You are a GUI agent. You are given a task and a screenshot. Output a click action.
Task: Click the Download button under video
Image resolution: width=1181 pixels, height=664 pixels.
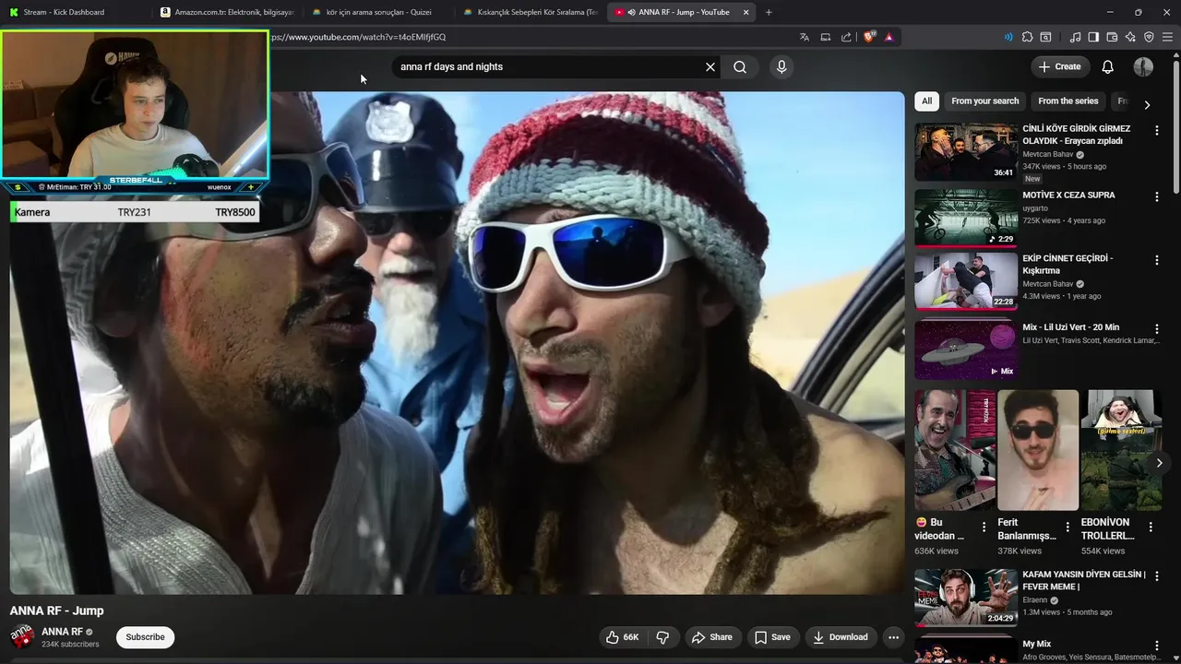pos(841,637)
